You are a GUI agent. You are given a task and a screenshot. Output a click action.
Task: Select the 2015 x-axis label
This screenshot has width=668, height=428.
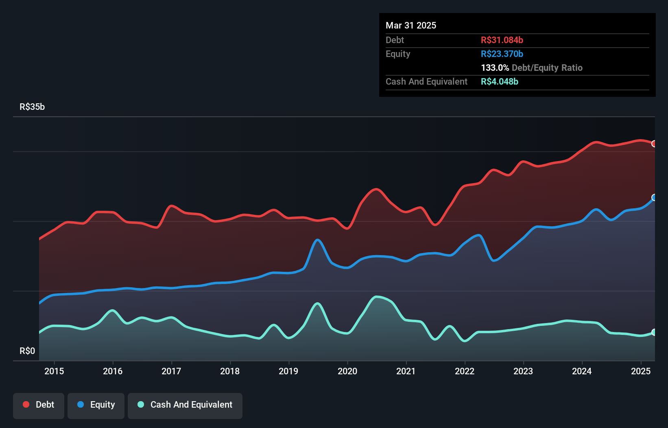click(x=54, y=371)
